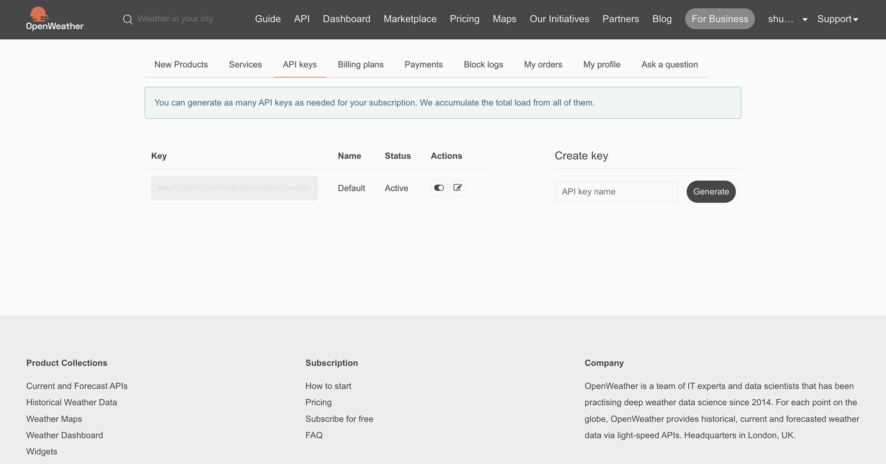
Task: Click the search magnifier icon
Action: [x=128, y=19]
